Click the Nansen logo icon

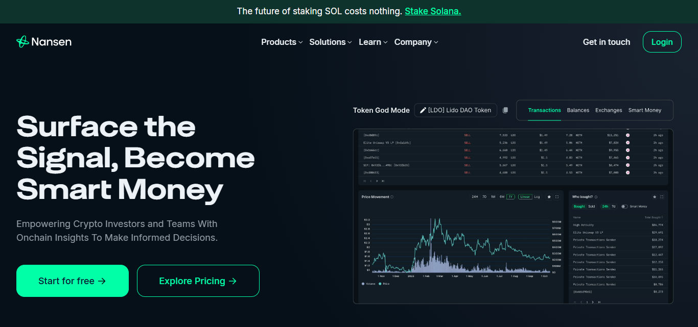(22, 42)
